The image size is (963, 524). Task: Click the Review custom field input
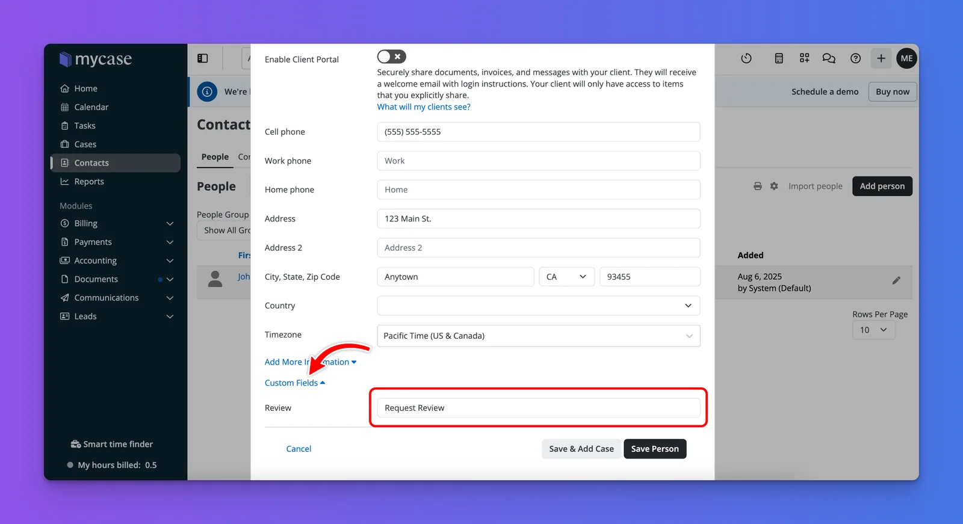coord(539,408)
